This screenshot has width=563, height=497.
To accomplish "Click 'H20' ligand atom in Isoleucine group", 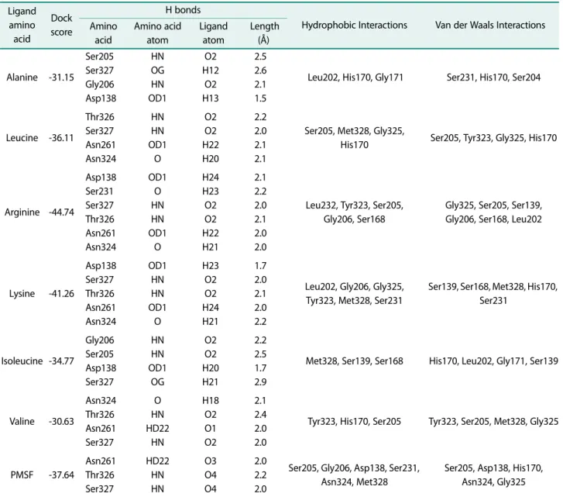I will pyautogui.click(x=211, y=368).
